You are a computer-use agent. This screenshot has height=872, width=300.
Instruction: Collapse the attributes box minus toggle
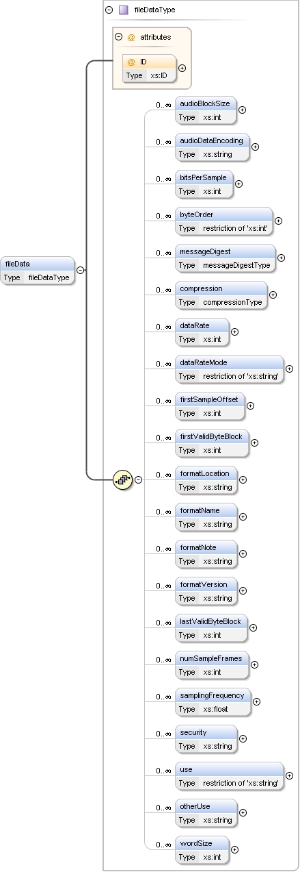click(x=119, y=37)
